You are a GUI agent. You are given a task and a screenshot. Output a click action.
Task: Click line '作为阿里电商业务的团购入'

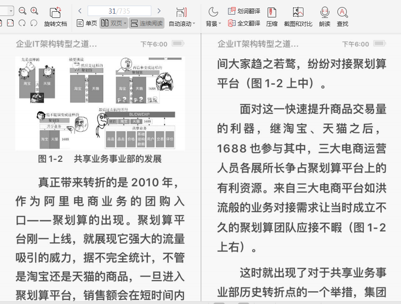coord(100,201)
